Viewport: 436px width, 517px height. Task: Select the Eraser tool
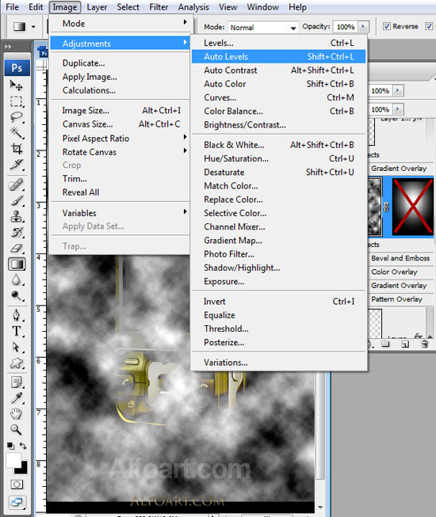click(x=16, y=248)
